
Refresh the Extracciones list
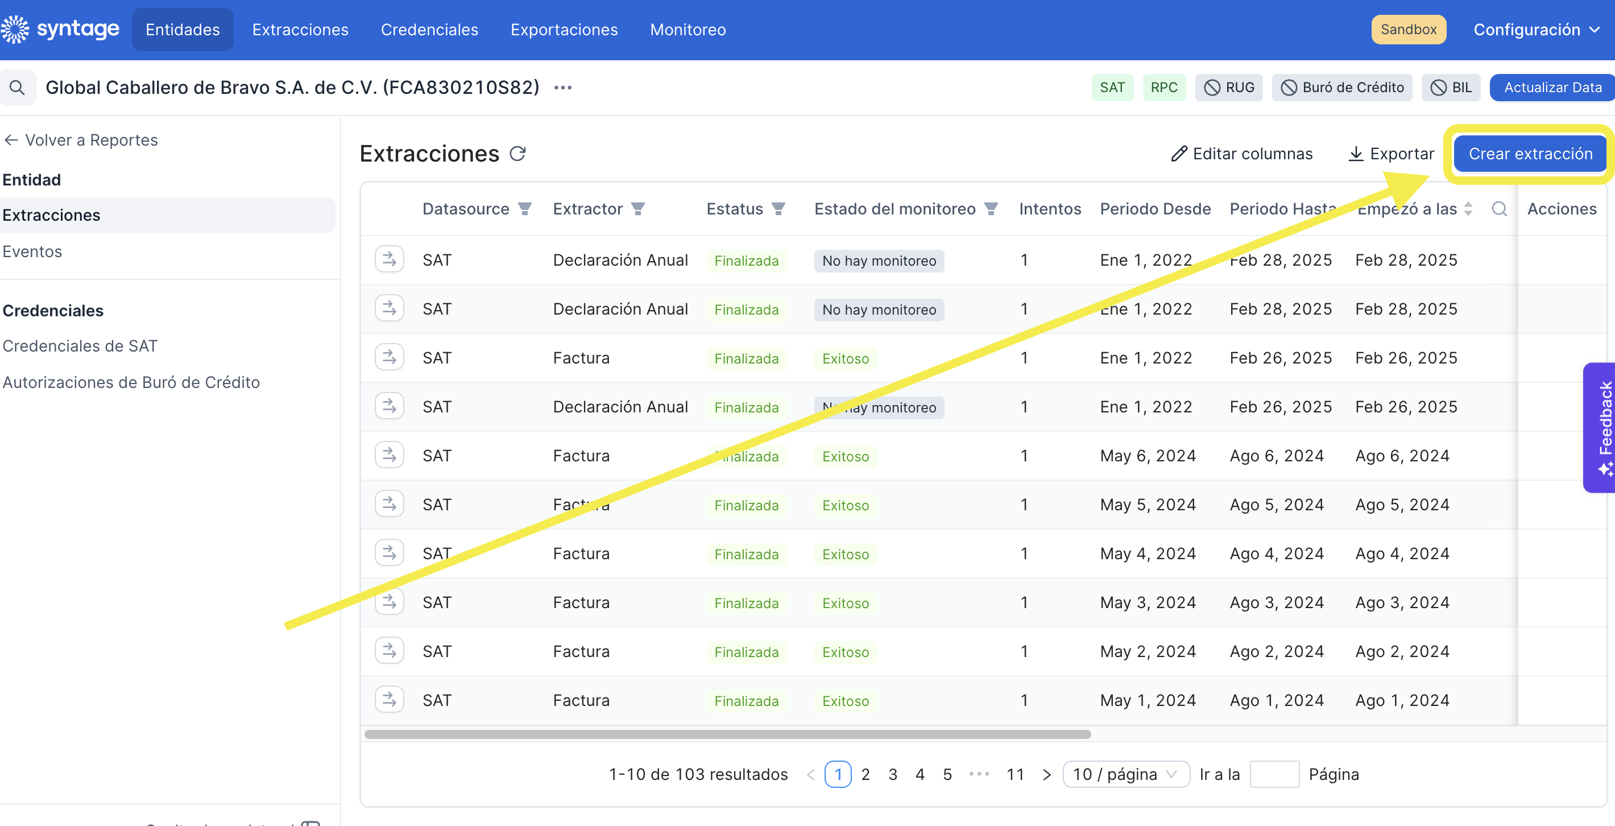517,154
